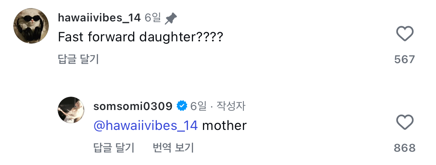Click the "6일" timestamp on somsomi0309's reply
The image size is (436, 165).
[198, 106]
